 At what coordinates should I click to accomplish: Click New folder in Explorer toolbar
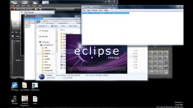[x=73, y=26]
